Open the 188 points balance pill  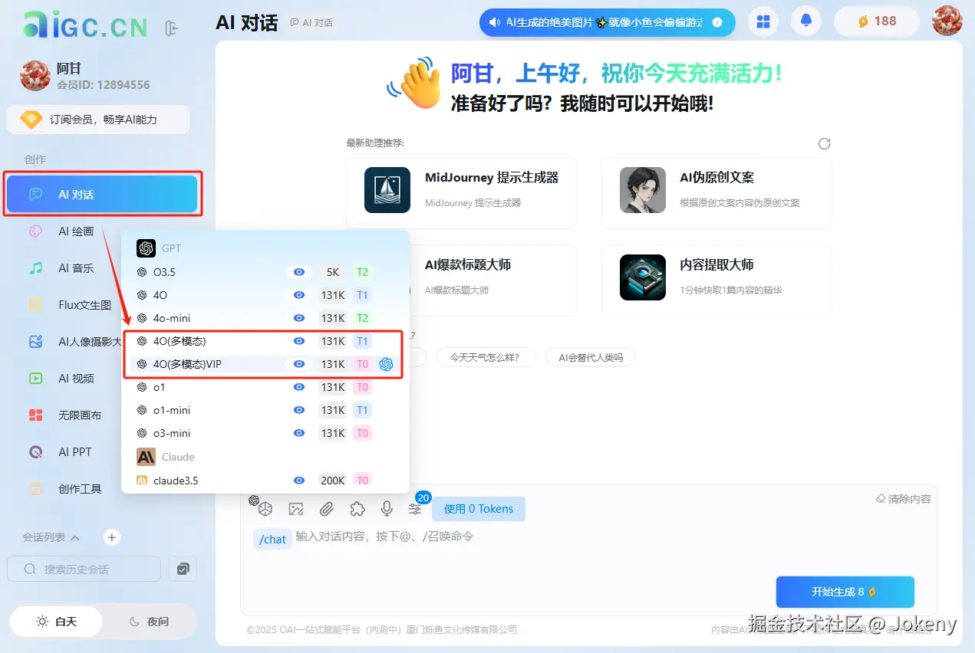click(877, 21)
